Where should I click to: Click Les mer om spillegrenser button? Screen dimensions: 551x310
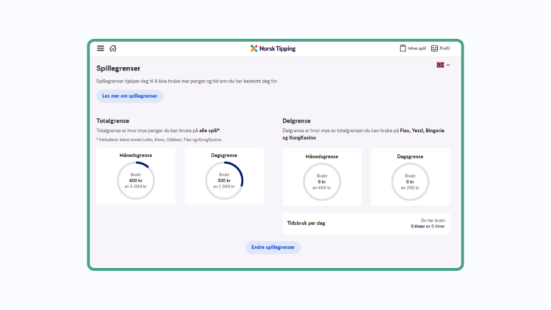[x=130, y=96]
